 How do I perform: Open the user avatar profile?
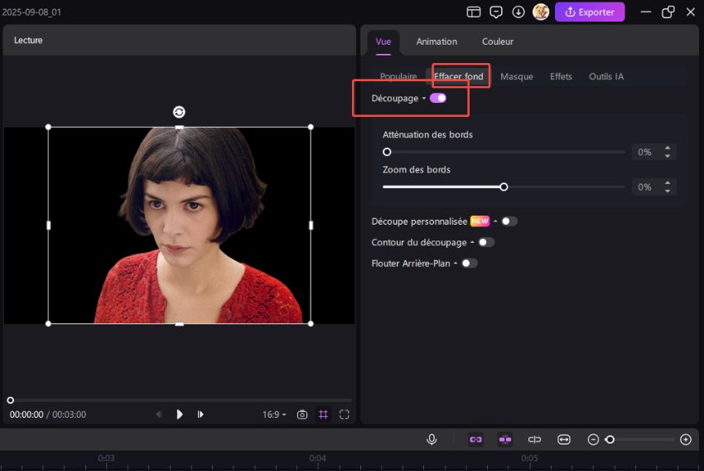(541, 12)
